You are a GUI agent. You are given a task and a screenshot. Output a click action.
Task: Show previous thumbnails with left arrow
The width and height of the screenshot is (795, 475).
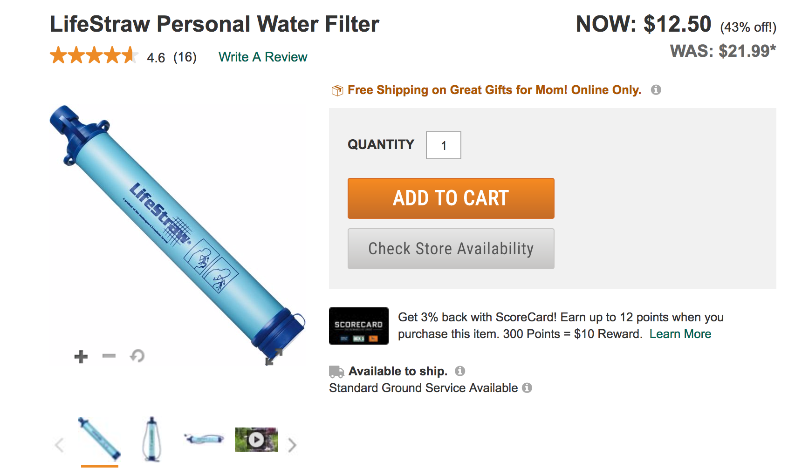pos(59,445)
